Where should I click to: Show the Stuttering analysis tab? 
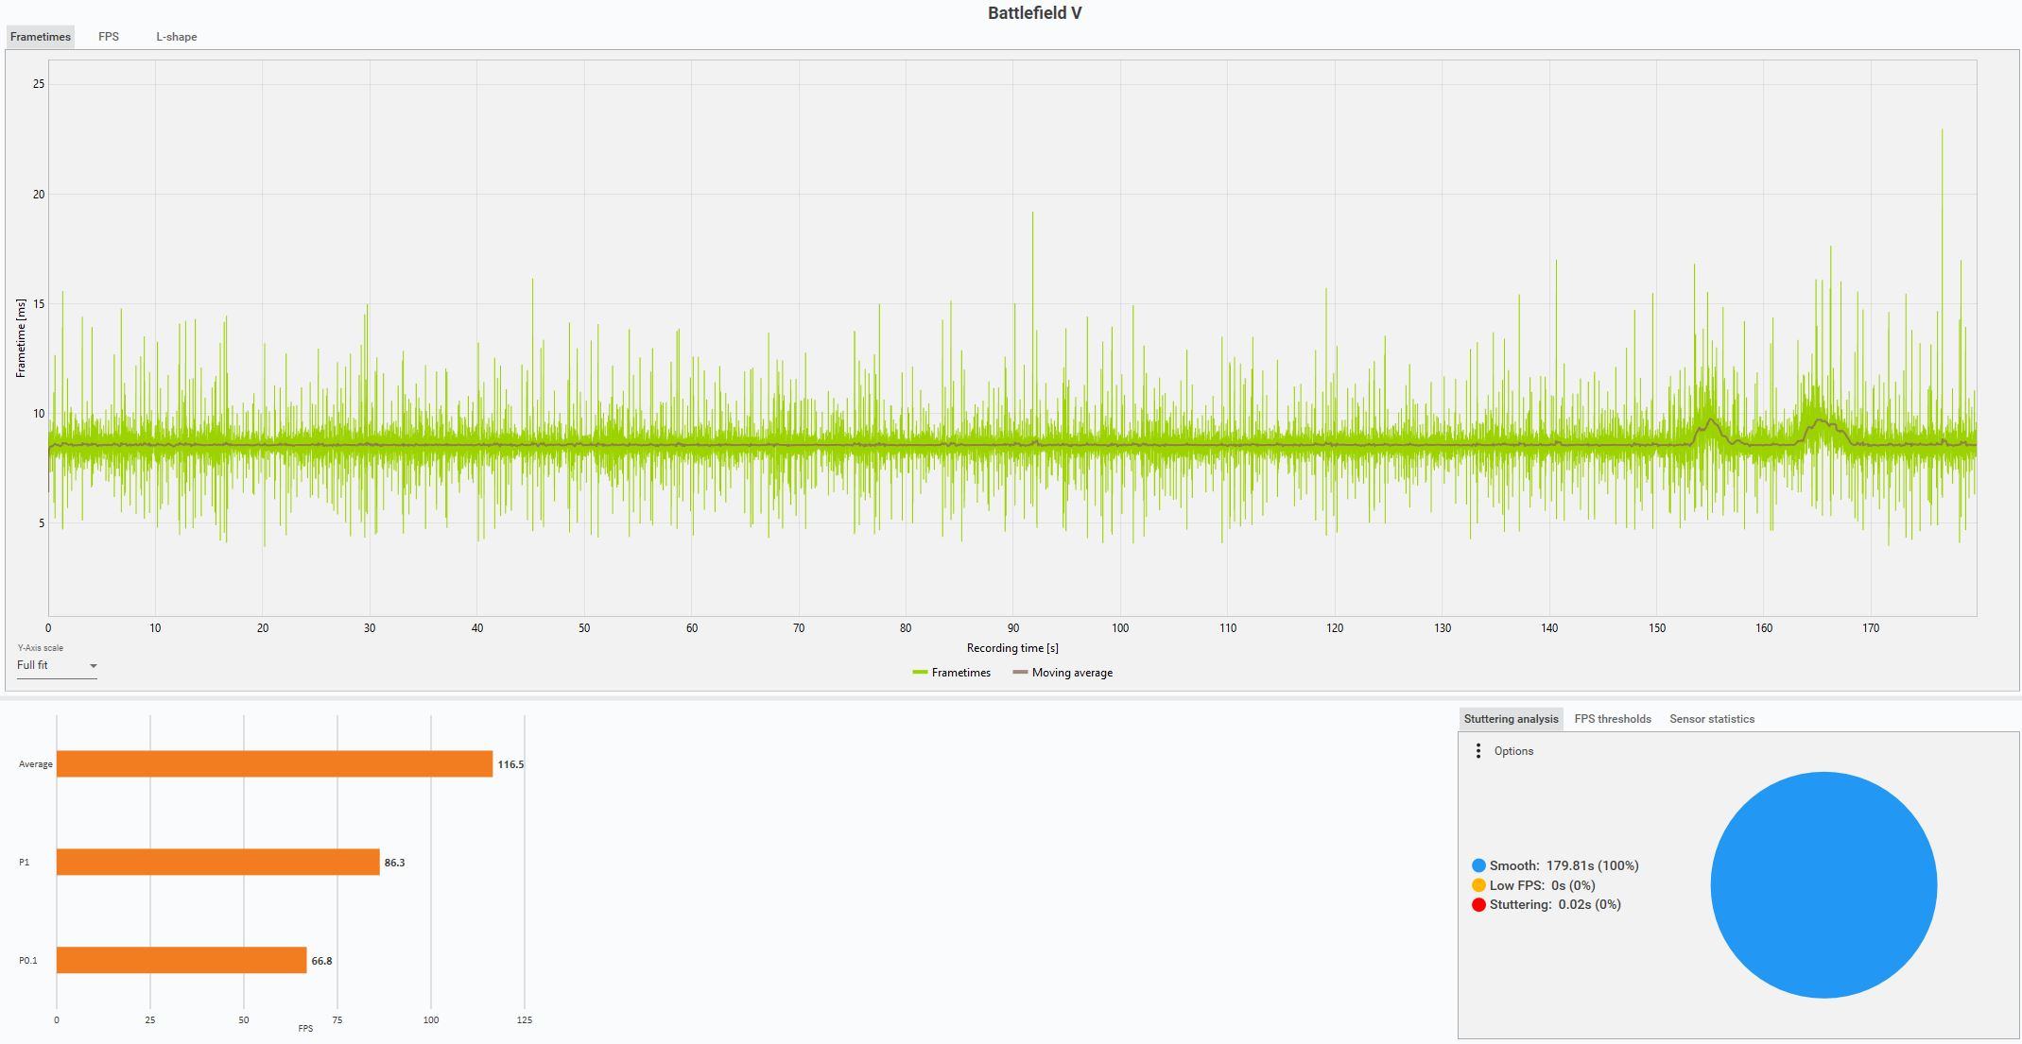1511,719
